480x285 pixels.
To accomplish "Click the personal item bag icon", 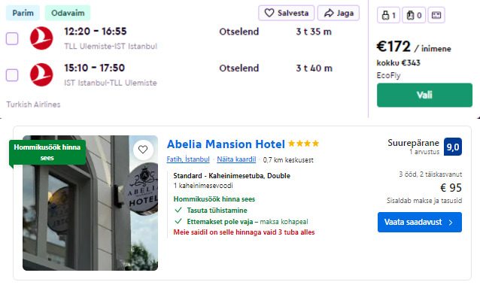I will click(385, 15).
